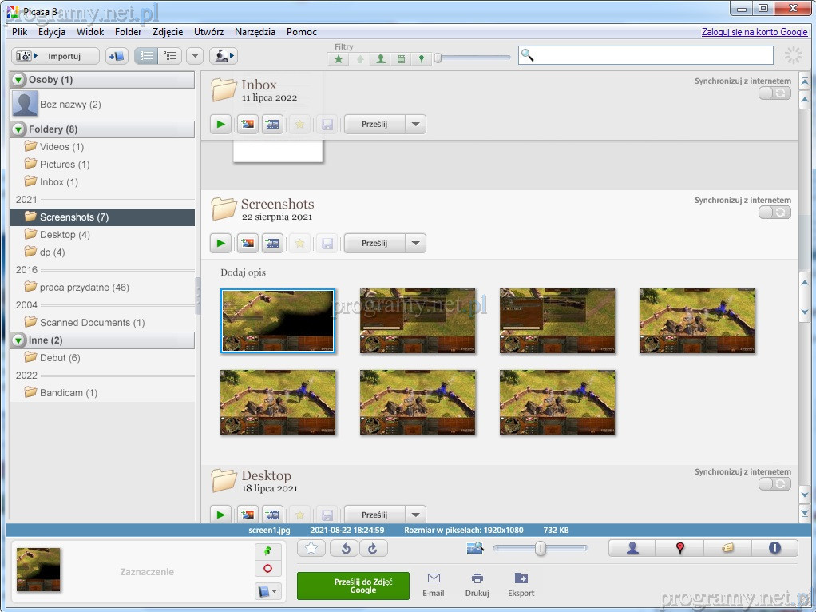Open the photo Properties info panel
816x612 pixels.
click(774, 548)
